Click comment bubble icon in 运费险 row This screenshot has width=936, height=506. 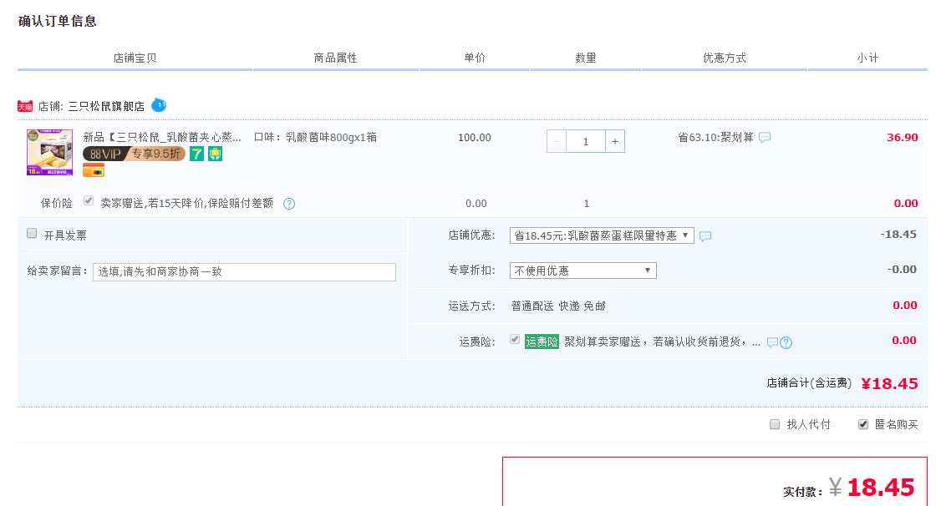click(x=772, y=342)
